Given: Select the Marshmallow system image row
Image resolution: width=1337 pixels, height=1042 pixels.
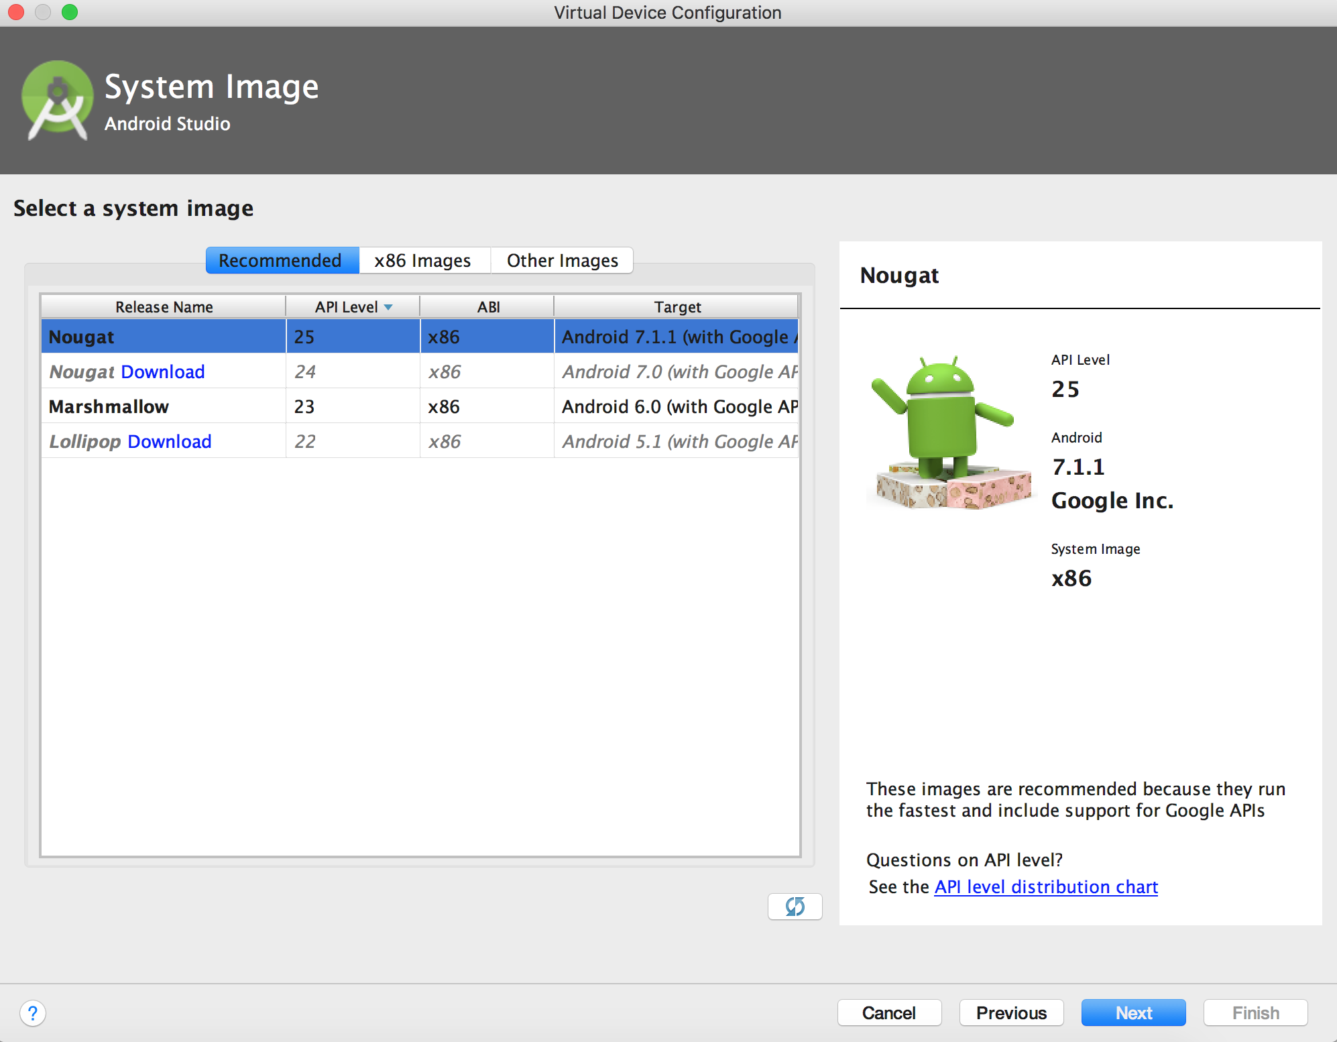Looking at the screenshot, I should point(268,406).
